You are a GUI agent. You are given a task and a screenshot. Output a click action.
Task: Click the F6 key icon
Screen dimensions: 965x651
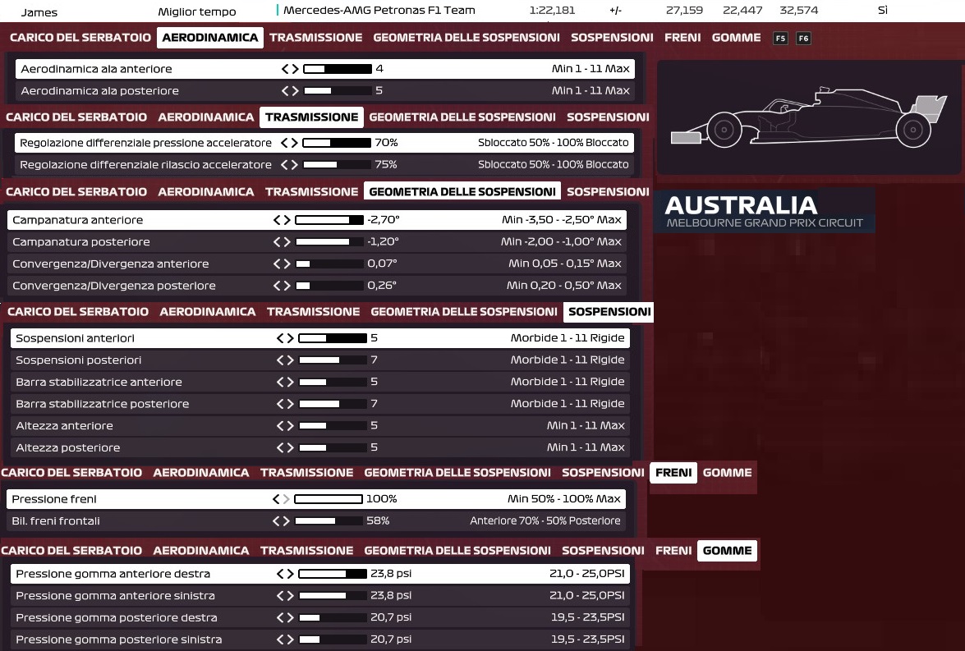tap(803, 38)
